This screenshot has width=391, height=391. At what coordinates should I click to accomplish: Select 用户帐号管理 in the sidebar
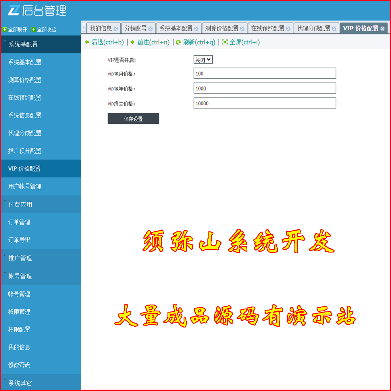click(x=24, y=186)
